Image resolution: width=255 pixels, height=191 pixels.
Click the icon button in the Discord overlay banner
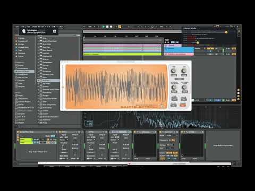[x=55, y=31]
